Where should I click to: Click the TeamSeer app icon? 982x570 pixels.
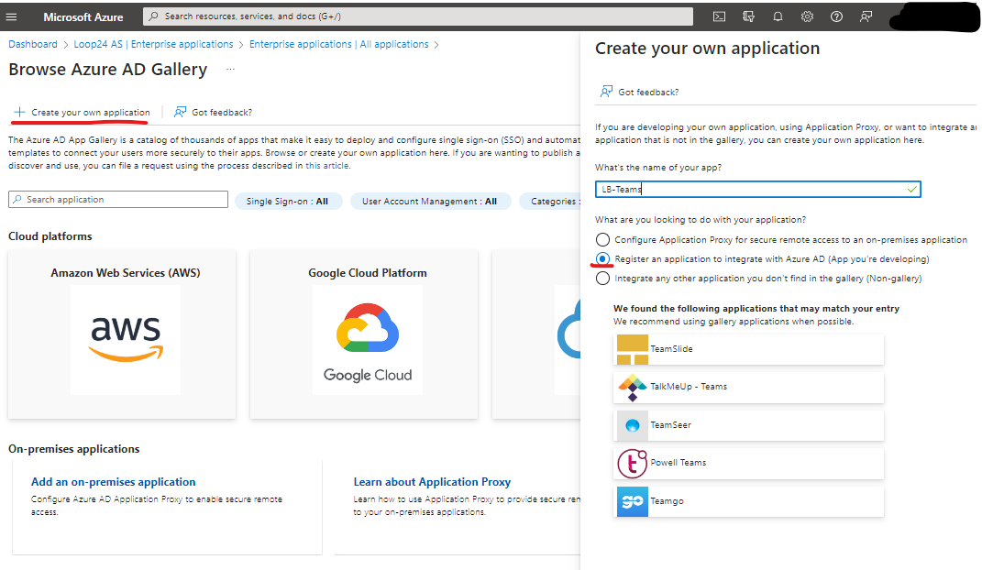coord(633,425)
